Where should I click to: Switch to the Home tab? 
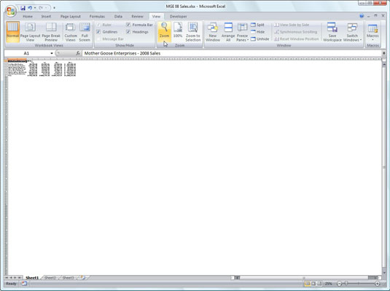28,17
